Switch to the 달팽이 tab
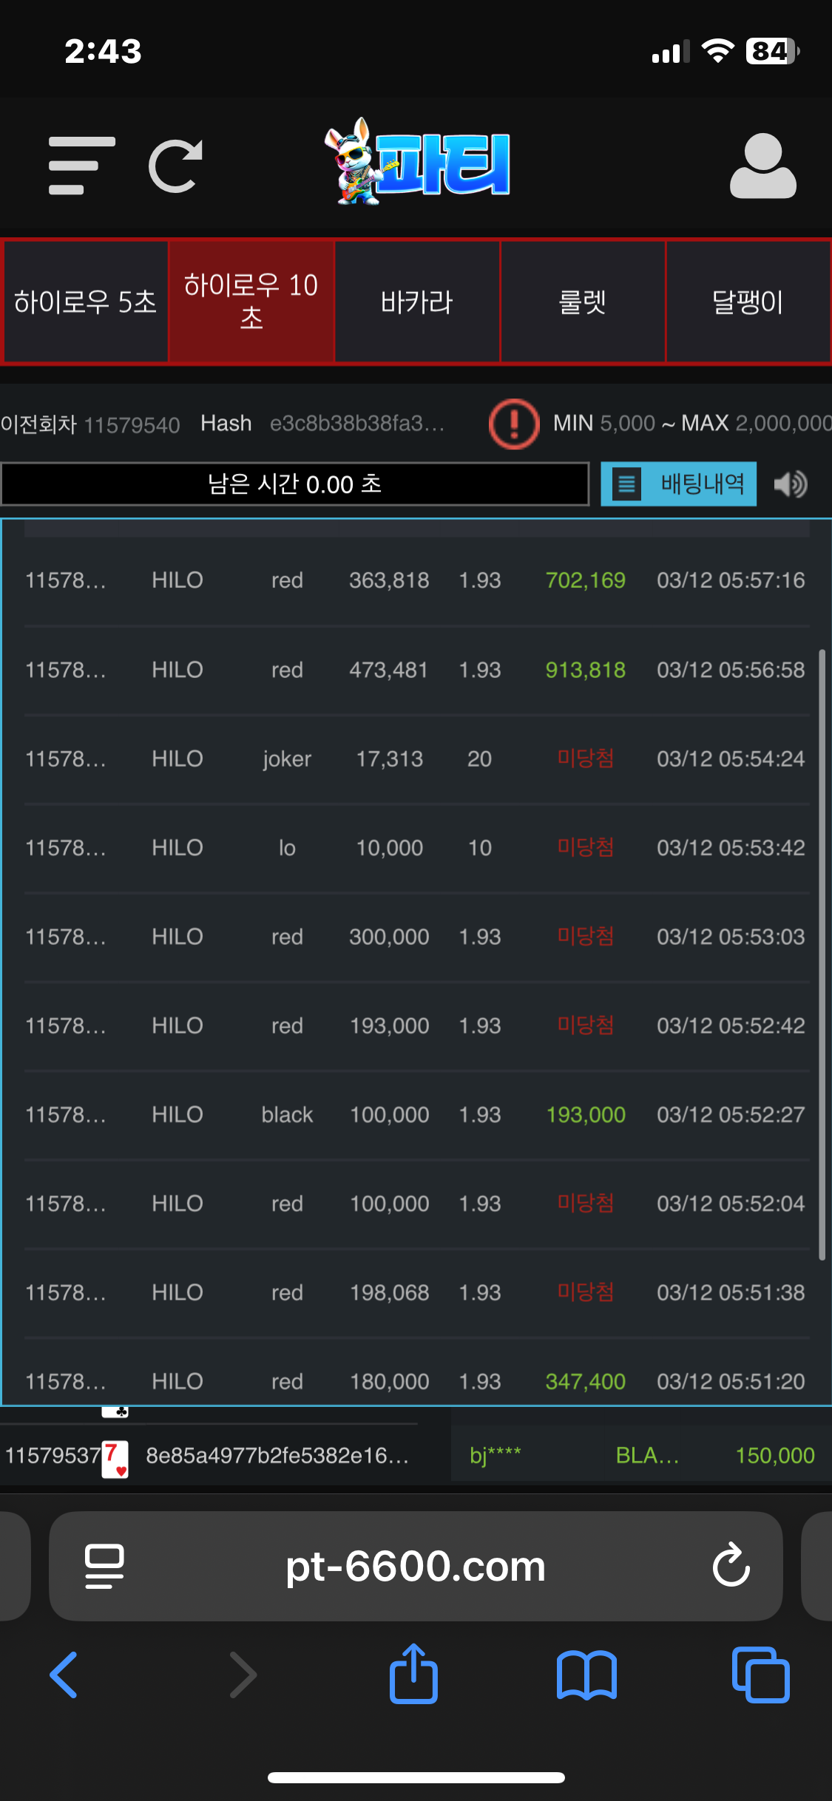832x1801 pixels. click(748, 302)
